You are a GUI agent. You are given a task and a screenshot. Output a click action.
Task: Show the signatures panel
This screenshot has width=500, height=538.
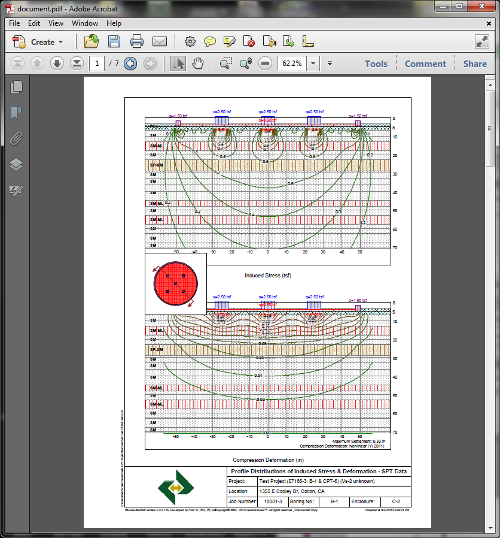click(16, 191)
